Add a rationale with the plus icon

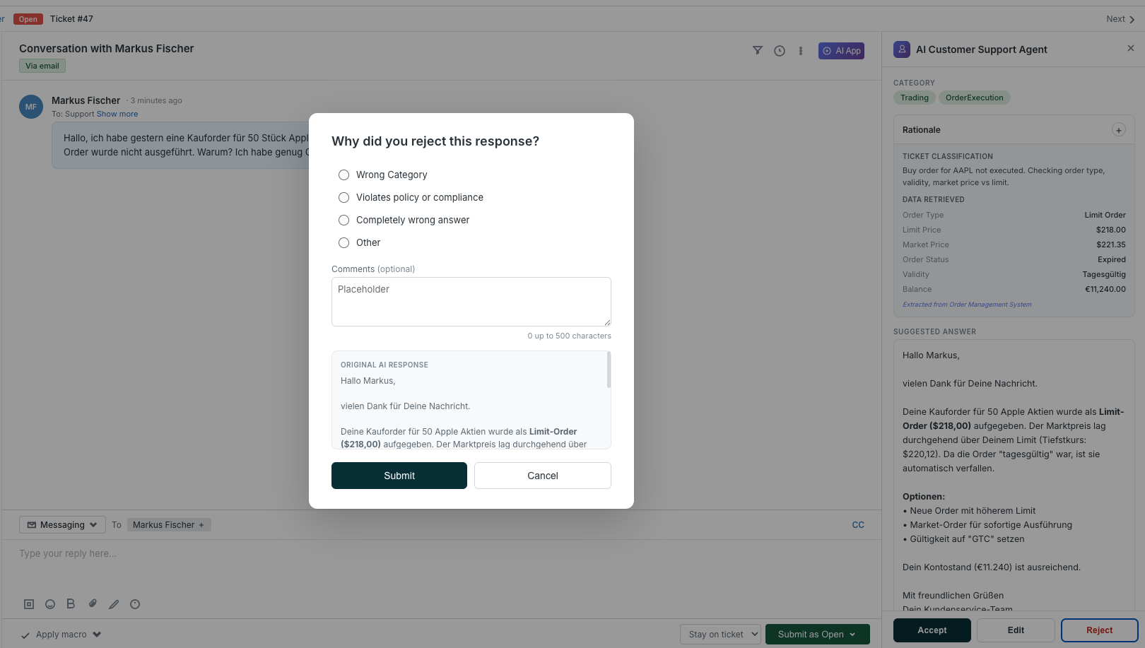(x=1118, y=129)
